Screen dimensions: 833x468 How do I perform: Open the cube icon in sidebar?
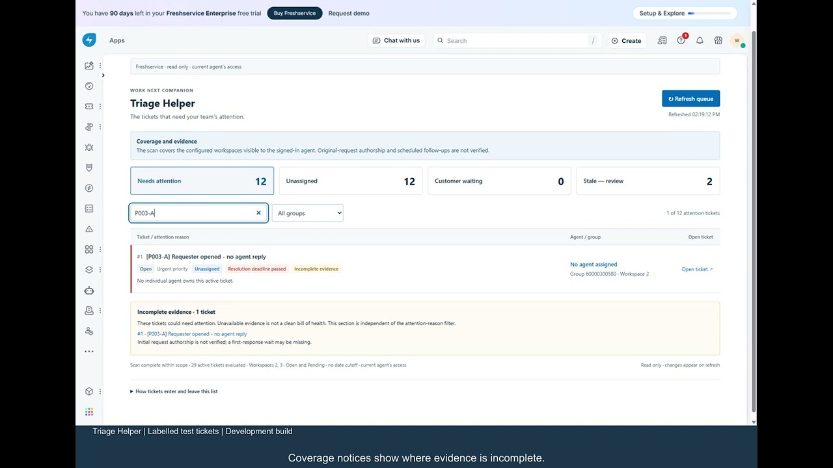point(89,391)
